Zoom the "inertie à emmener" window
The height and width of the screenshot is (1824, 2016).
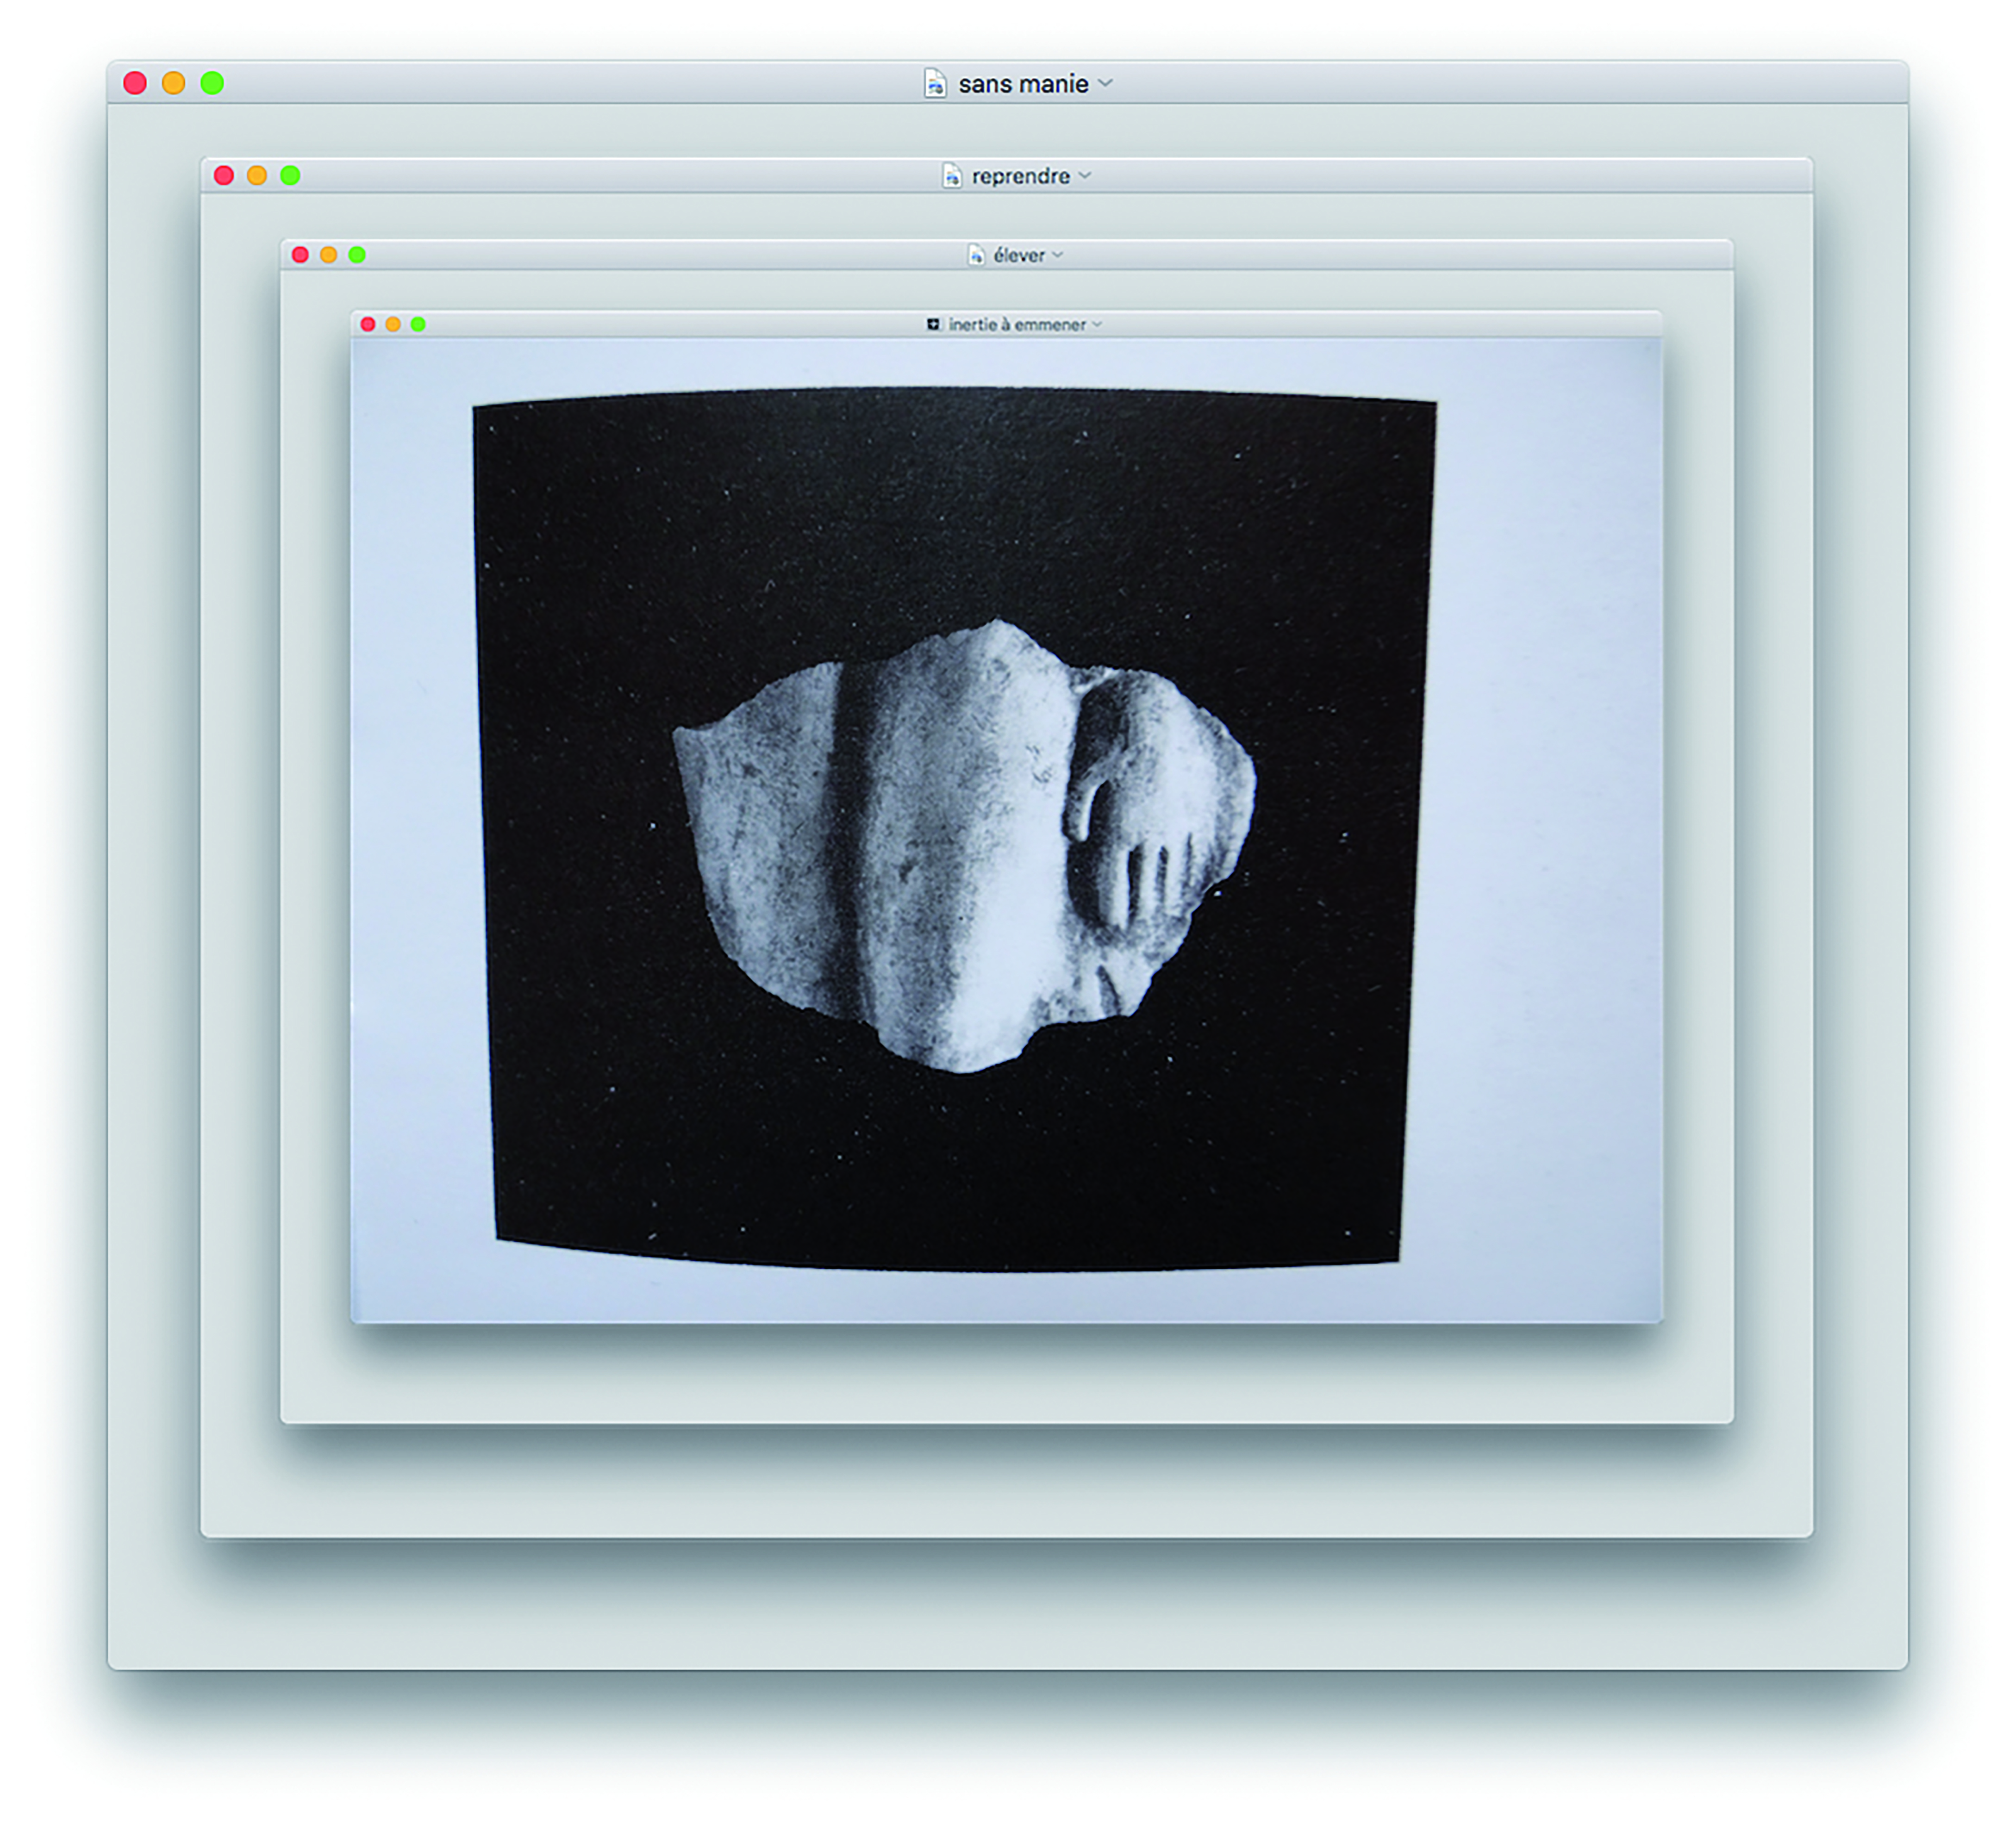point(418,324)
